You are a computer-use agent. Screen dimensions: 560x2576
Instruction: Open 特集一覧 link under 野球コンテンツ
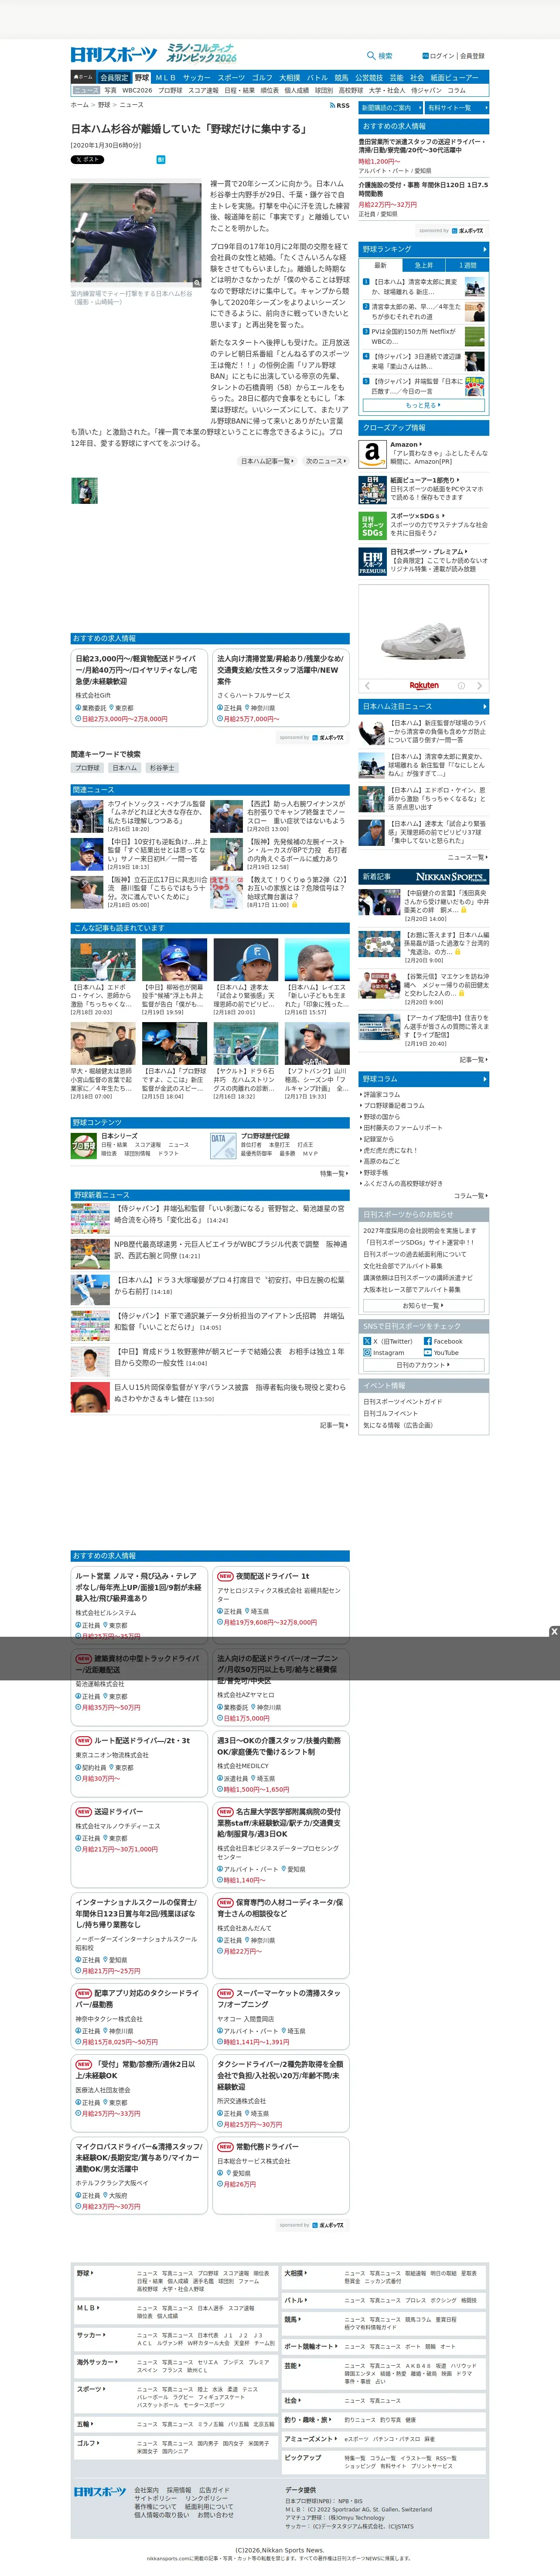coord(333,1173)
